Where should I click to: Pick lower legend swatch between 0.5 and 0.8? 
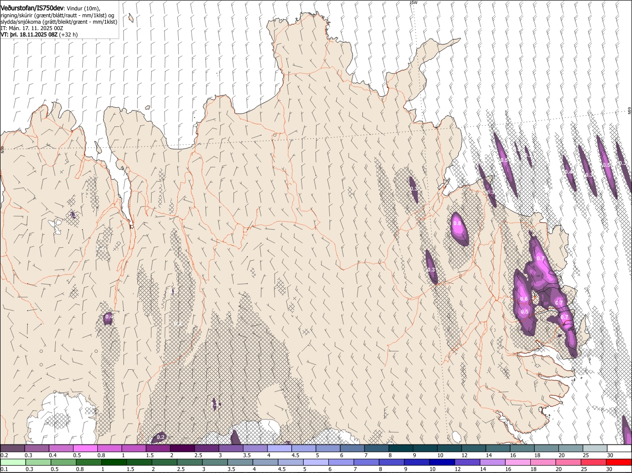coord(63,462)
